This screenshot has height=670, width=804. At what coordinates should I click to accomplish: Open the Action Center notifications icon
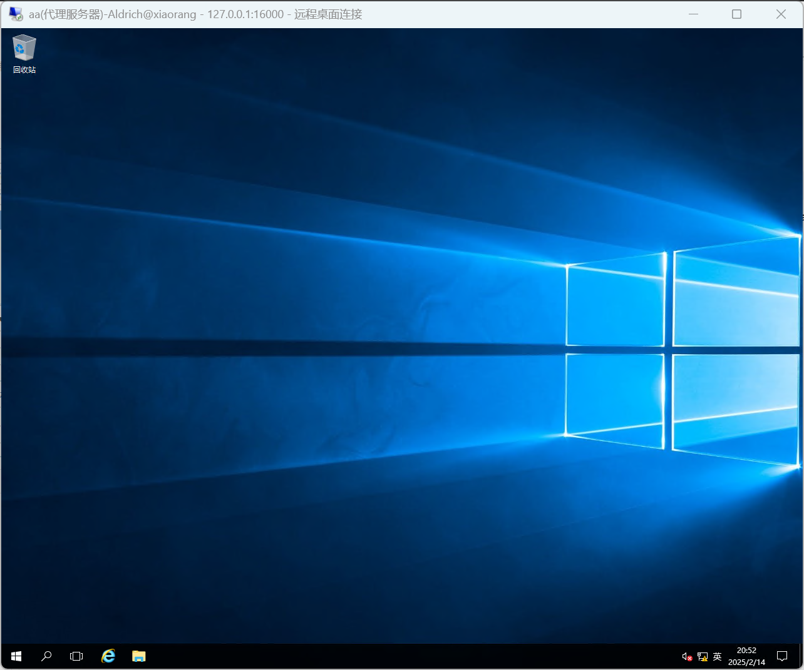pyautogui.click(x=782, y=656)
